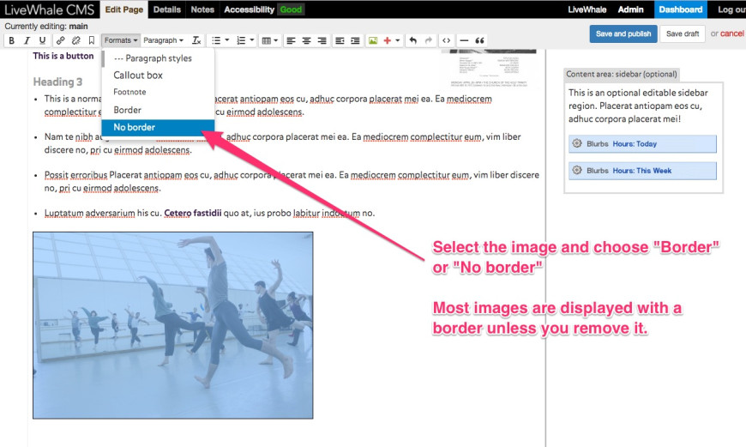Toggle bold formatting

pos(12,40)
